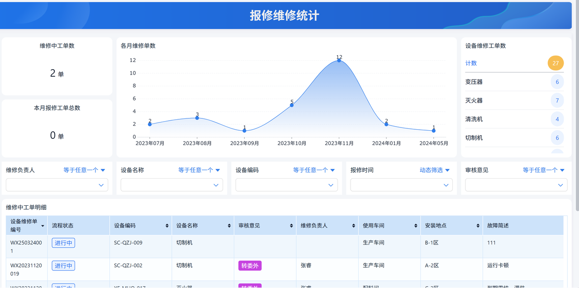579x288 pixels.
Task: Click device code SC-QZJ-002
Action: click(x=128, y=265)
